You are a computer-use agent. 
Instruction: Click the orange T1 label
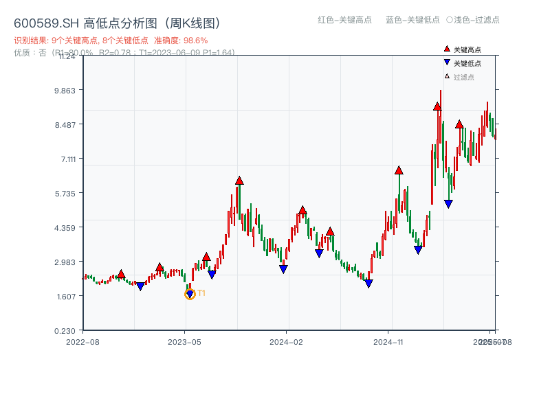point(201,293)
